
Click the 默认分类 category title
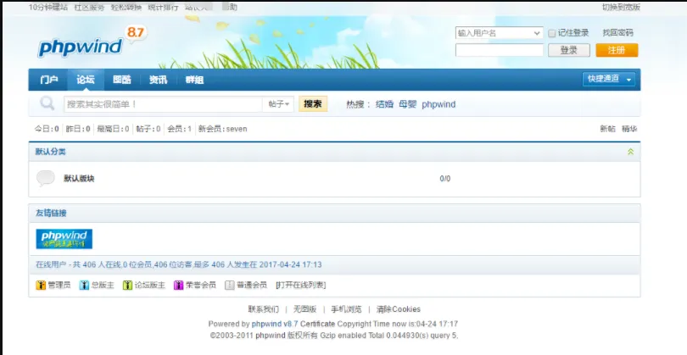point(51,152)
